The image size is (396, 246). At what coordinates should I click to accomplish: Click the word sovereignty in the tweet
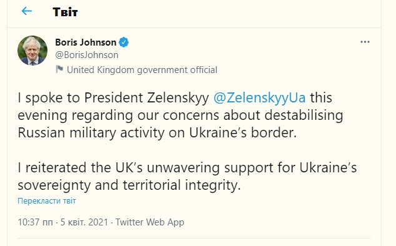pos(54,185)
